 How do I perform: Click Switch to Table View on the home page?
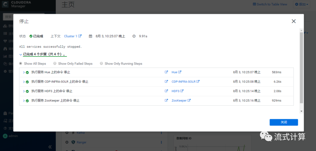[270, 4]
